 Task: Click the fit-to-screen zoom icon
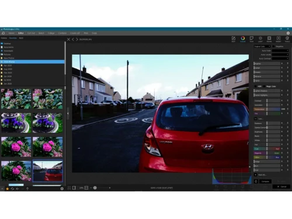[86, 188]
